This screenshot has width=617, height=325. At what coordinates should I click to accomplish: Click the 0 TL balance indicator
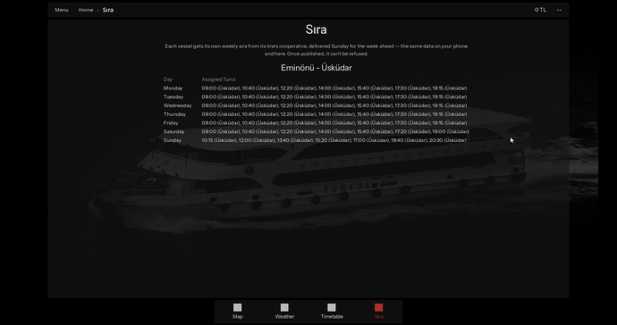click(x=540, y=10)
